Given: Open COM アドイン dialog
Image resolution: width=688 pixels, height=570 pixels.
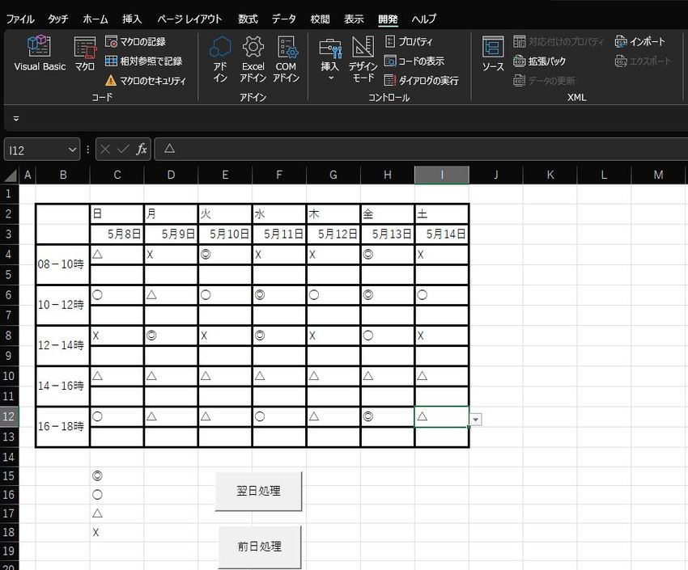Looking at the screenshot, I should (286, 59).
